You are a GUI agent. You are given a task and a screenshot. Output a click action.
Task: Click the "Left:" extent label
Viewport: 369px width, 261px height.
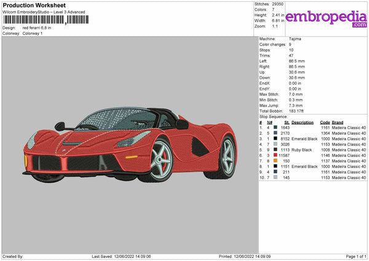click(263, 61)
